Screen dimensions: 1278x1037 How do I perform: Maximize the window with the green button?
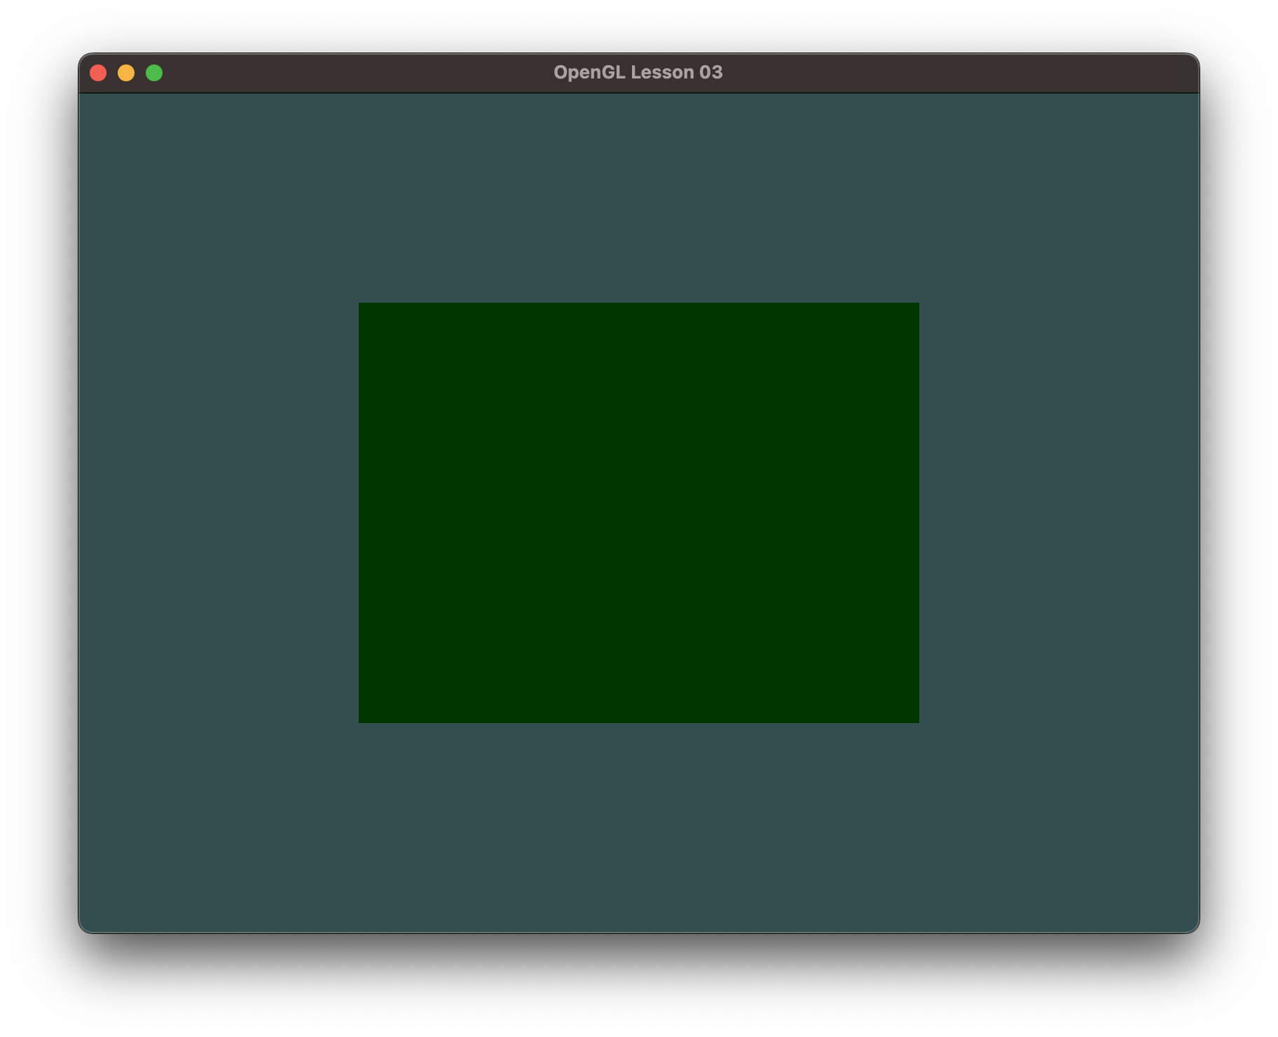[x=154, y=73]
